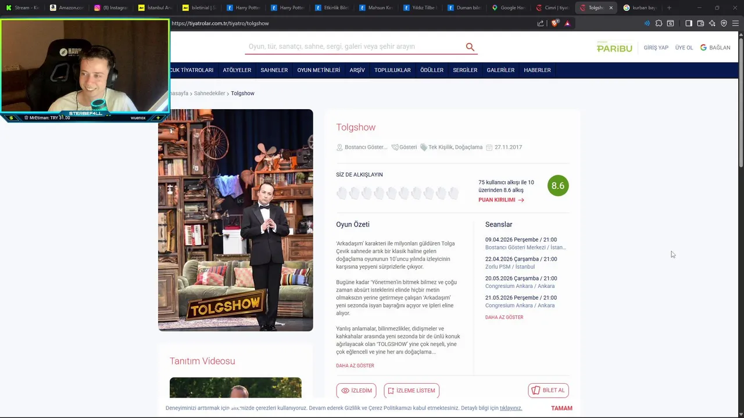Click the venue icon by Bostancı Gösteri
This screenshot has height=418, width=744.
pyautogui.click(x=339, y=147)
